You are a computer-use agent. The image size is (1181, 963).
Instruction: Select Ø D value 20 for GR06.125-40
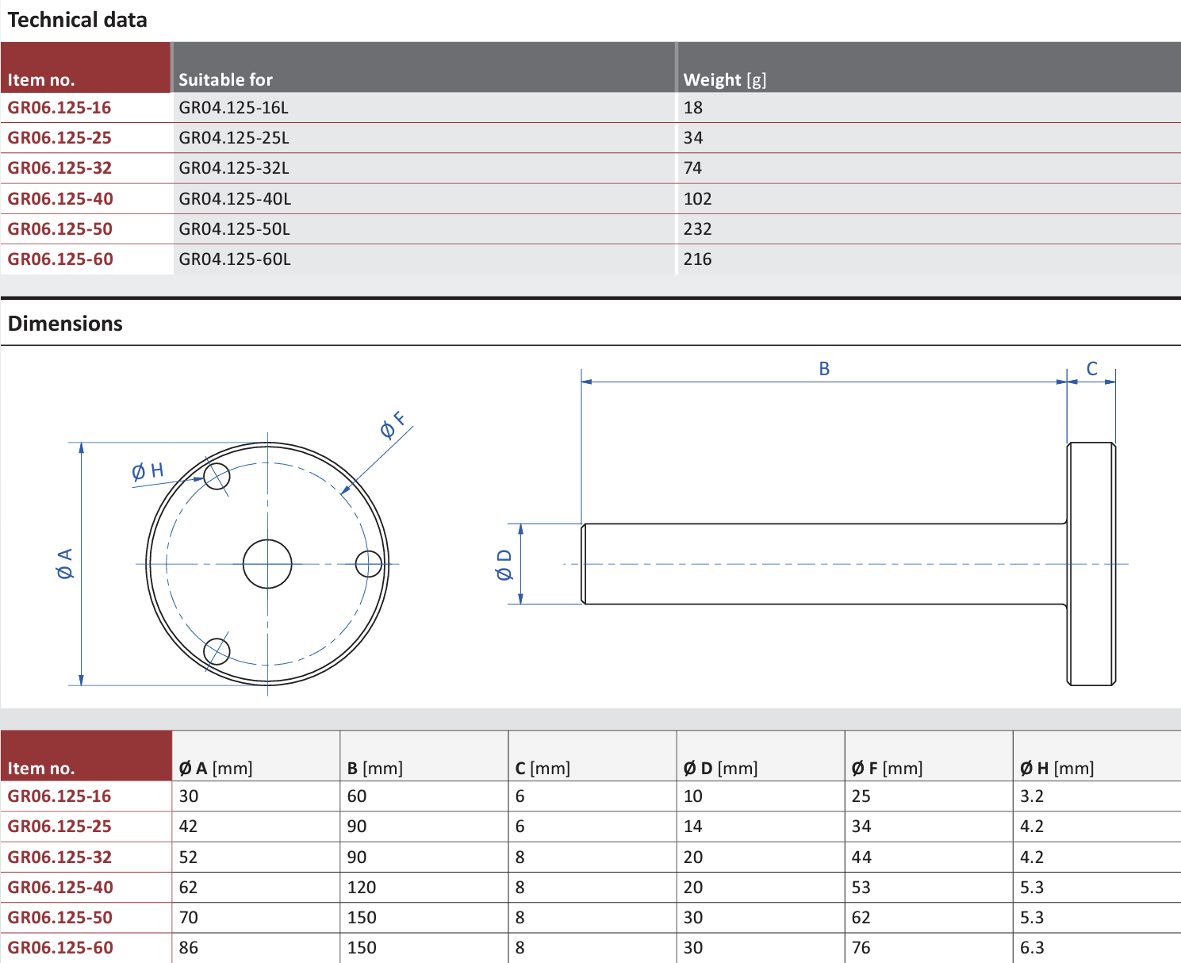pos(693,888)
